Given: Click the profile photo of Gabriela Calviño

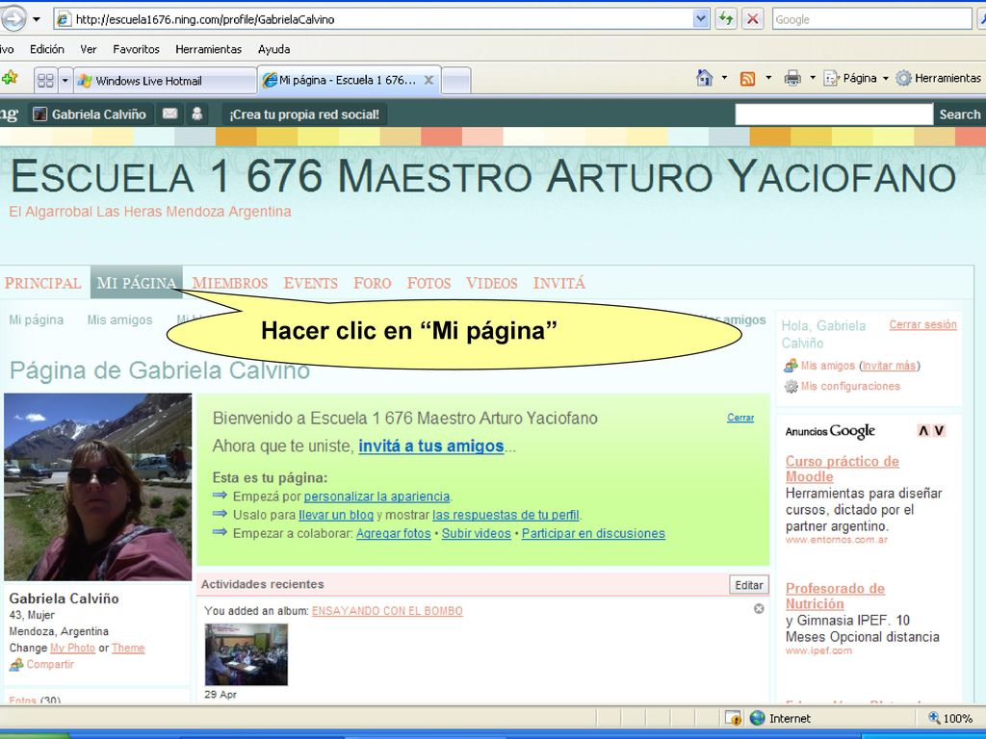Looking at the screenshot, I should 97,487.
